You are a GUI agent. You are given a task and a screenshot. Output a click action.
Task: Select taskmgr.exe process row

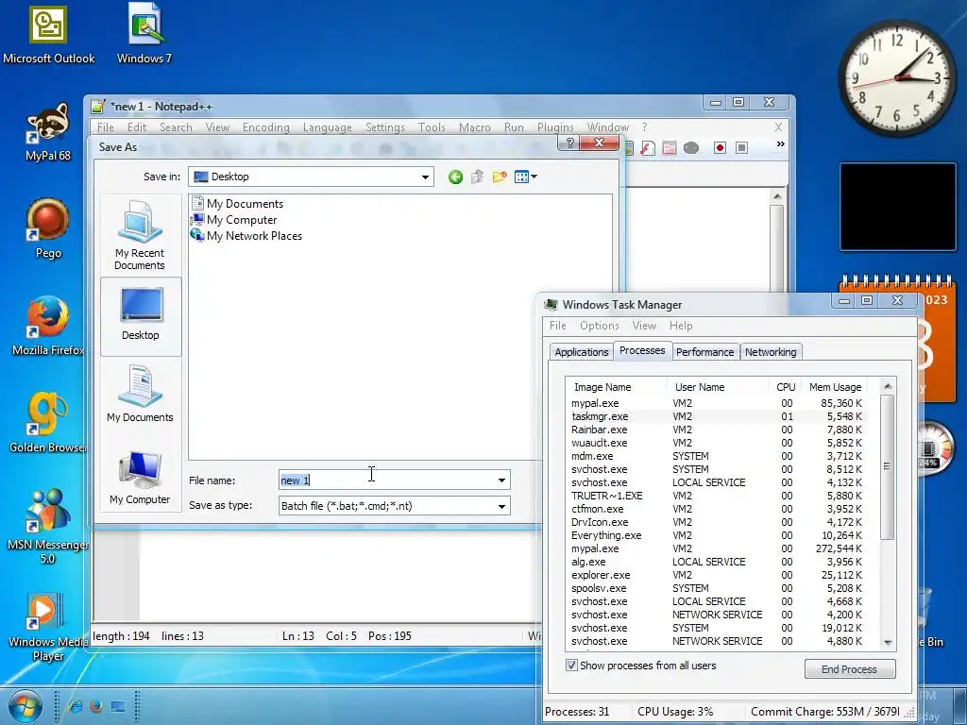point(718,416)
